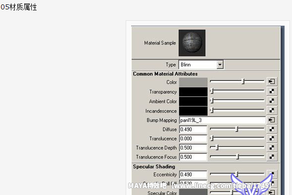292x195 pixels.
Task: Click the Translucence value field 0.000
Action: pyautogui.click(x=193, y=139)
